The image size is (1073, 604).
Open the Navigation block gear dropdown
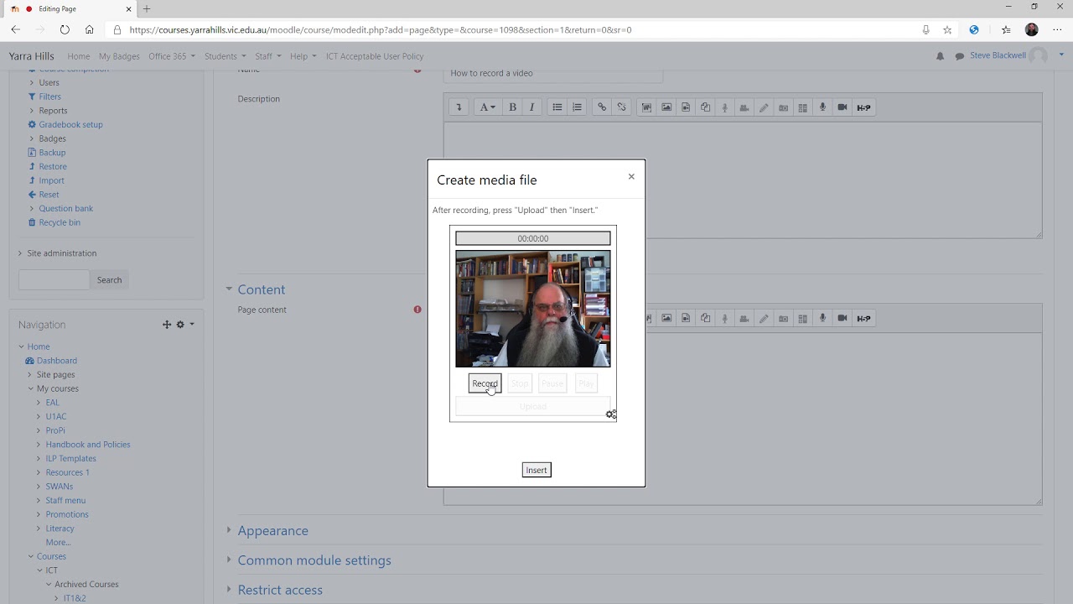click(x=184, y=325)
